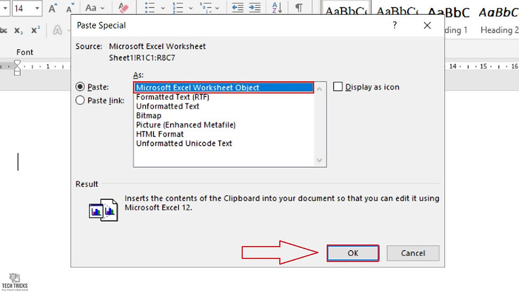This screenshot has height=292, width=519.
Task: Click the Clear Formatting eraser icon
Action: coord(123,7)
